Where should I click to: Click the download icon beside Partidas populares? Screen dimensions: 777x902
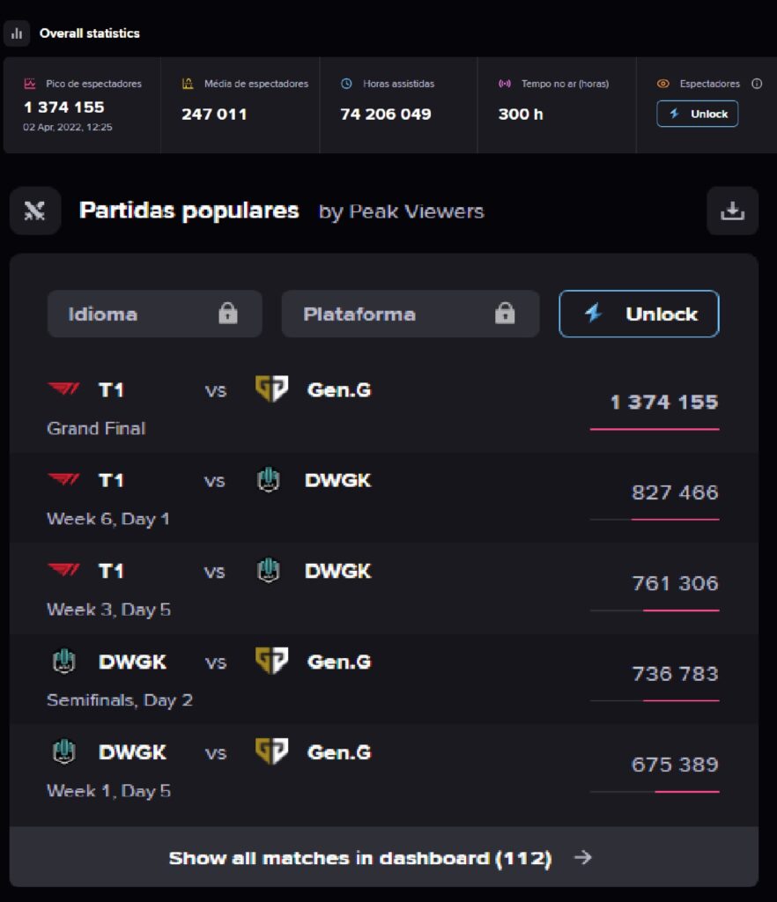tap(732, 211)
